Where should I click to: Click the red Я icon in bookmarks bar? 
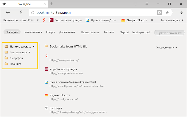pyautogui.click(x=44, y=20)
